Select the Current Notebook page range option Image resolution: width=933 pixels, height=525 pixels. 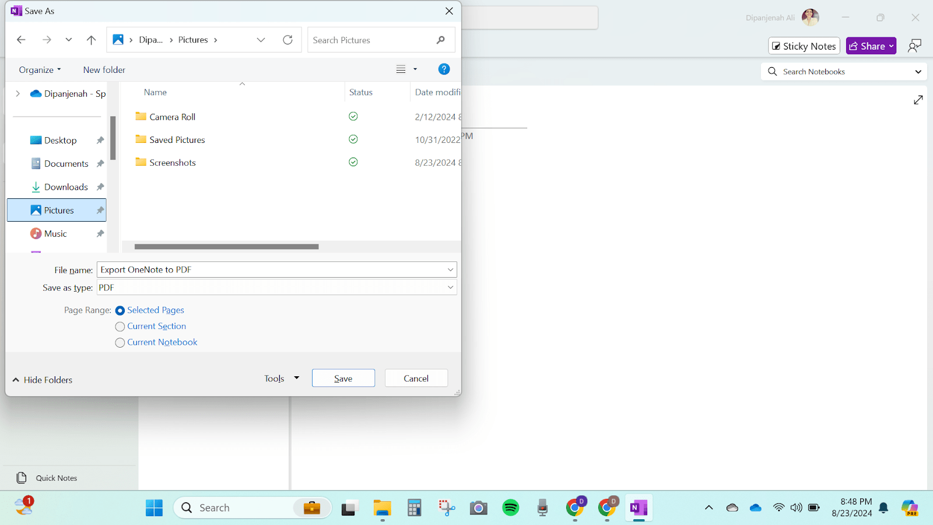click(x=120, y=342)
